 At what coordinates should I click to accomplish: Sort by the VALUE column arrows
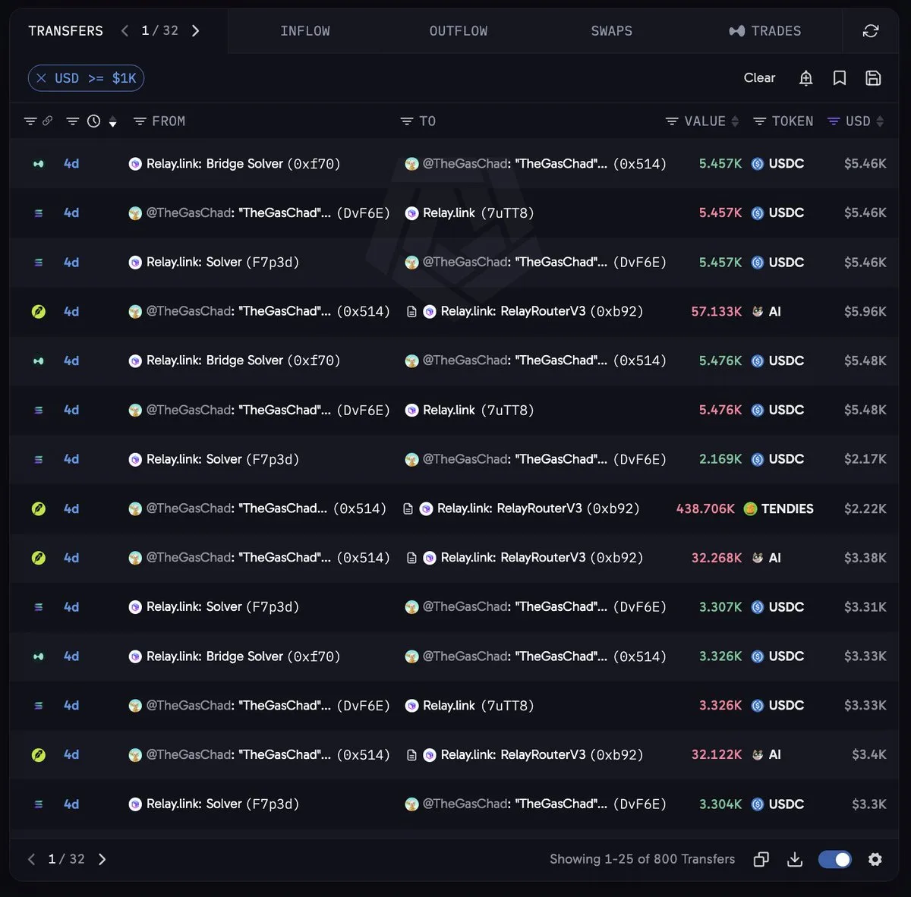(735, 121)
